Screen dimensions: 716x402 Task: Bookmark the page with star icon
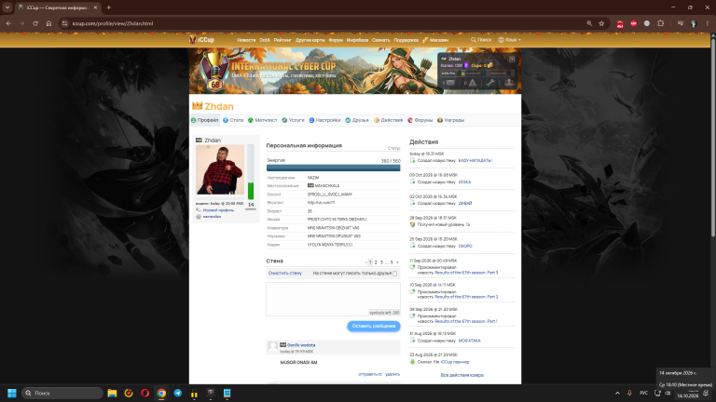click(x=601, y=23)
